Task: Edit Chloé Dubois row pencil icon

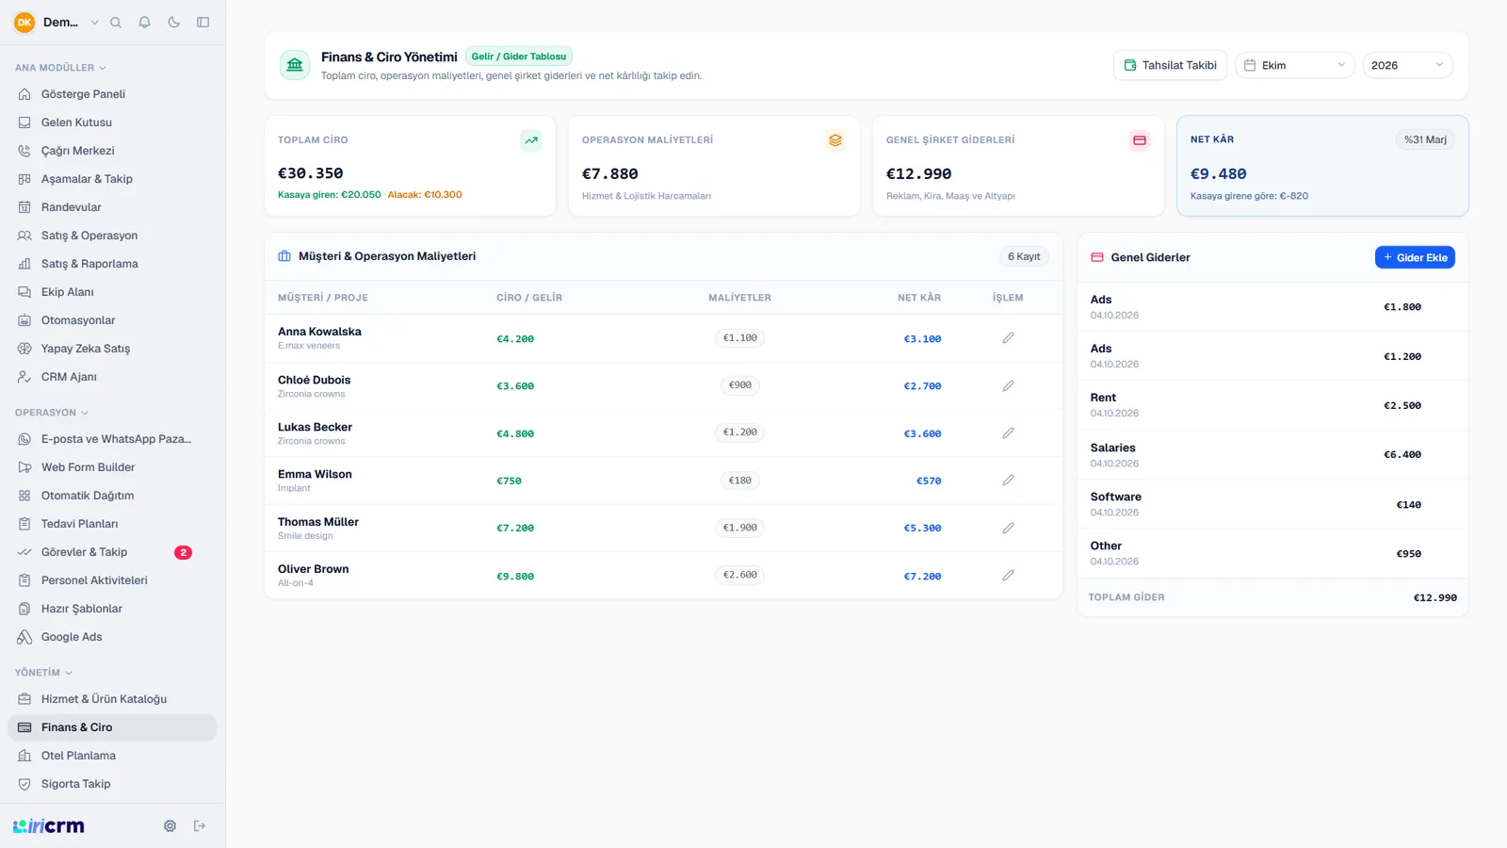Action: click(x=1008, y=386)
